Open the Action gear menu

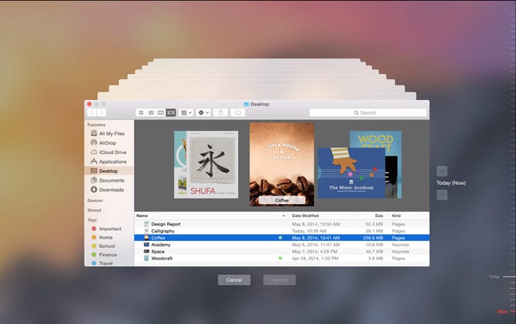click(x=204, y=112)
